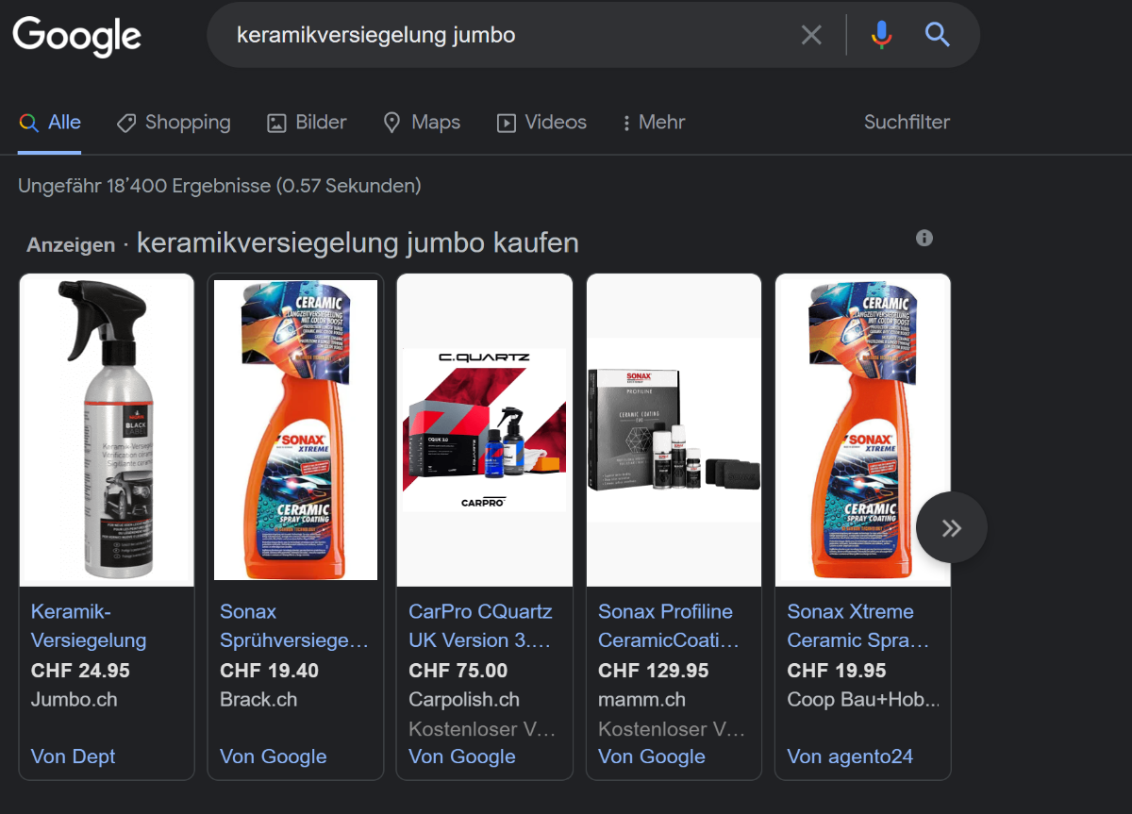This screenshot has height=814, width=1132.
Task: Select the Alle results tab
Action: pos(51,123)
